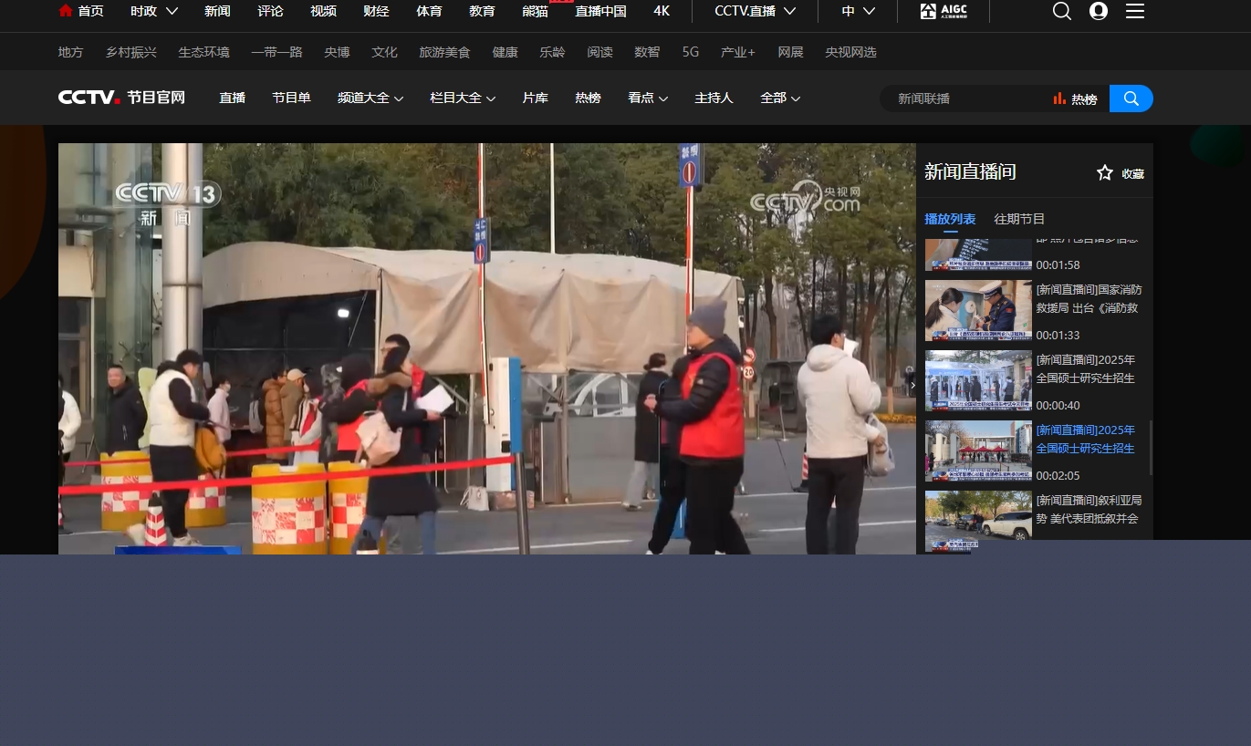Image resolution: width=1251 pixels, height=746 pixels.
Task: Open the search magnifier in top bar
Action: (x=1061, y=11)
